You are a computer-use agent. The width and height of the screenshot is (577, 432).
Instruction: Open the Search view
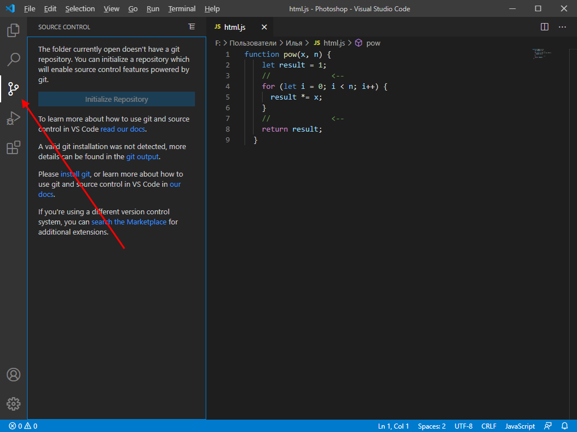(x=13, y=59)
